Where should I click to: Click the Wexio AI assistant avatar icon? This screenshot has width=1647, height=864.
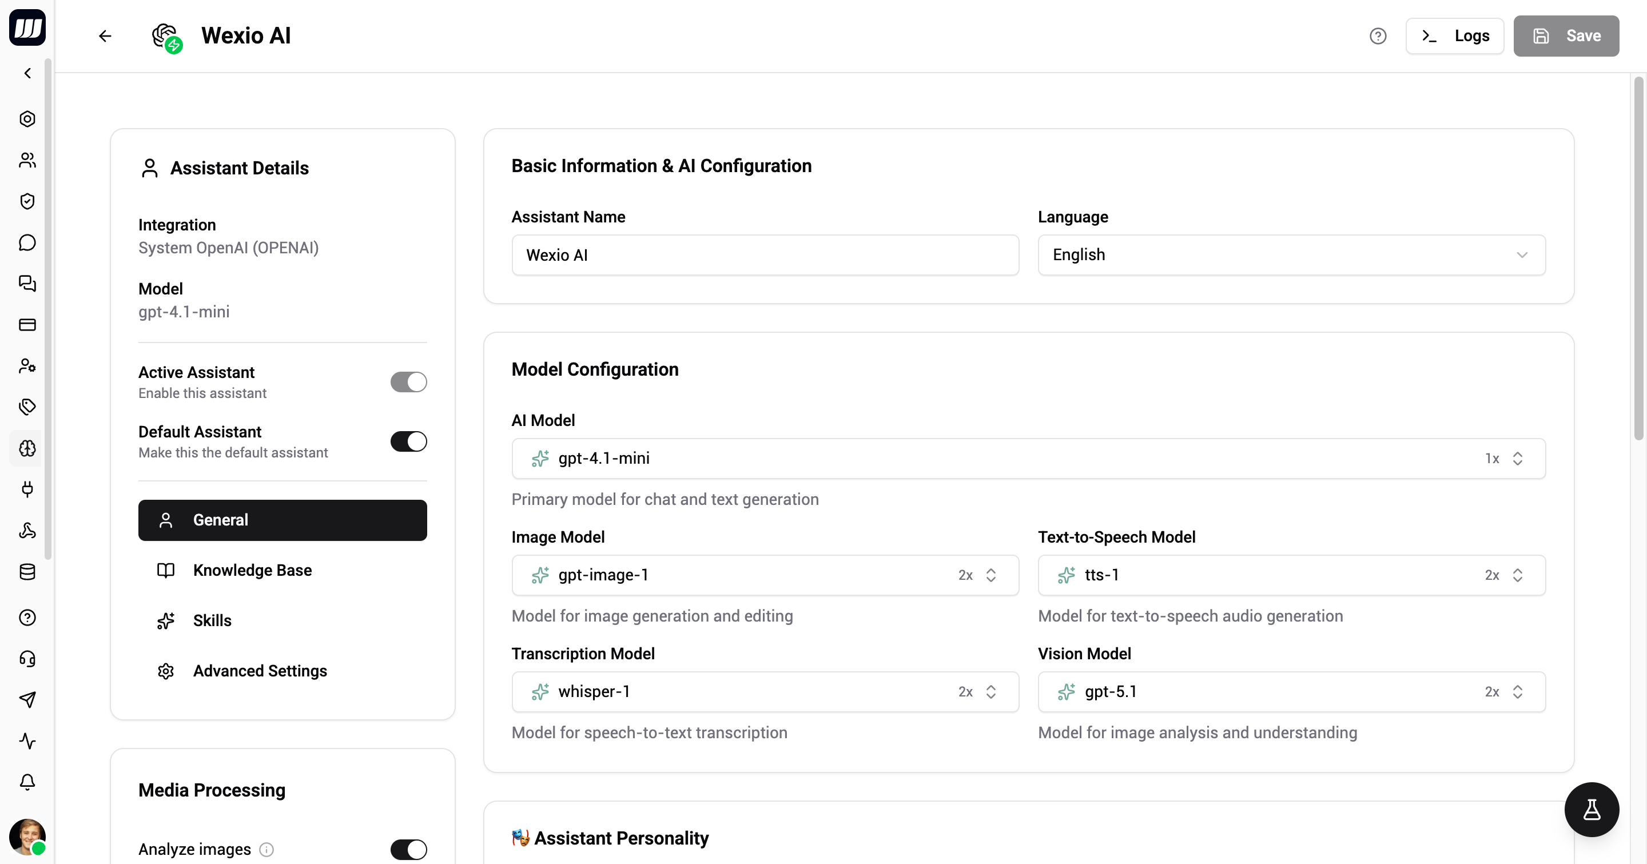pyautogui.click(x=167, y=37)
